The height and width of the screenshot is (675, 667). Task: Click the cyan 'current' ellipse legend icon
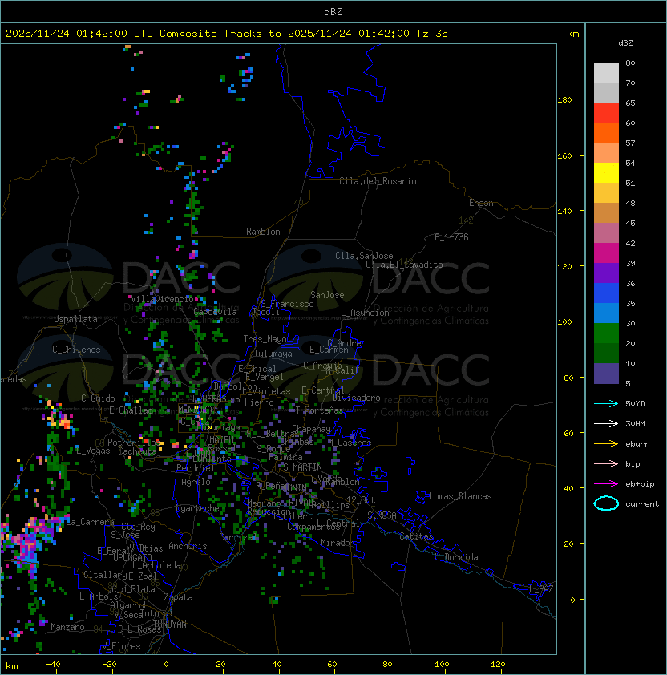coord(606,503)
